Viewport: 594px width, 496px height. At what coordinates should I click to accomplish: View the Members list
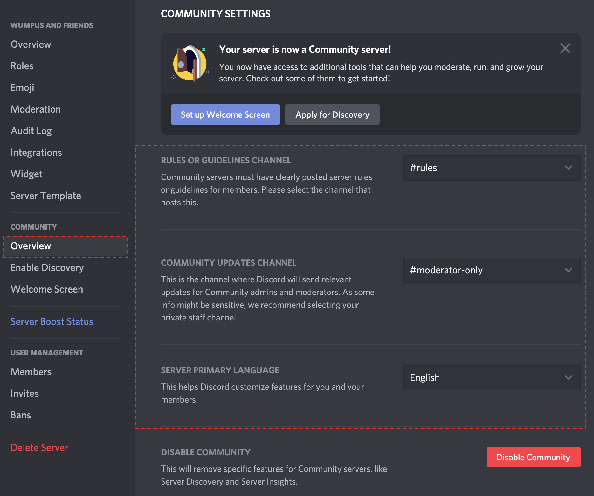[x=31, y=372]
